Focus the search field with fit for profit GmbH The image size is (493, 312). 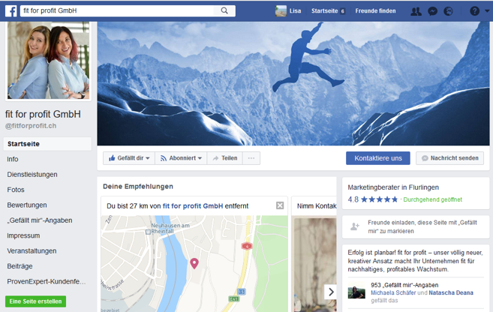click(116, 10)
